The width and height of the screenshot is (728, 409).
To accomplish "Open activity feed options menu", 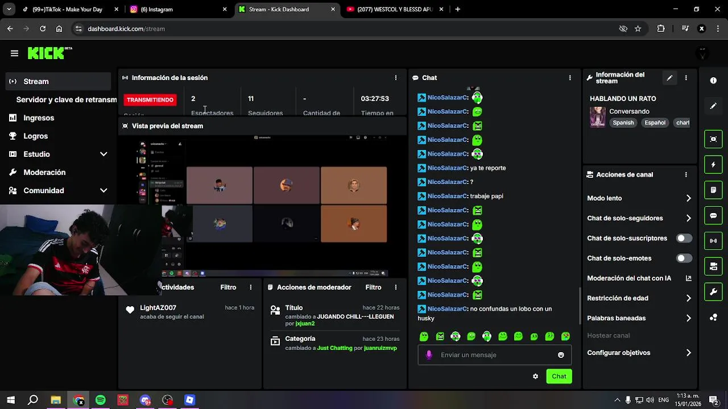I will pyautogui.click(x=250, y=287).
